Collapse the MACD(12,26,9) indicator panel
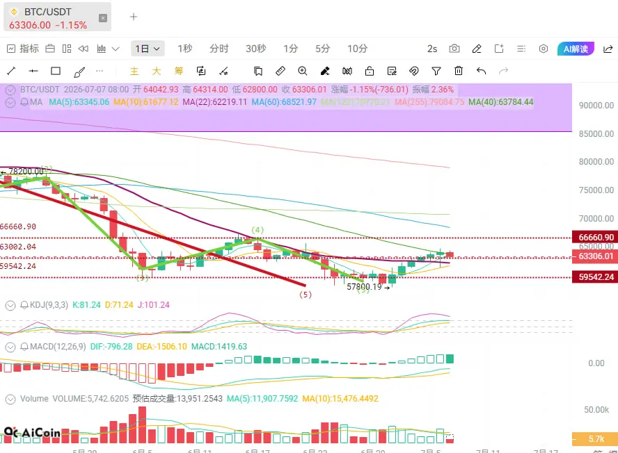This screenshot has width=618, height=453. point(10,347)
